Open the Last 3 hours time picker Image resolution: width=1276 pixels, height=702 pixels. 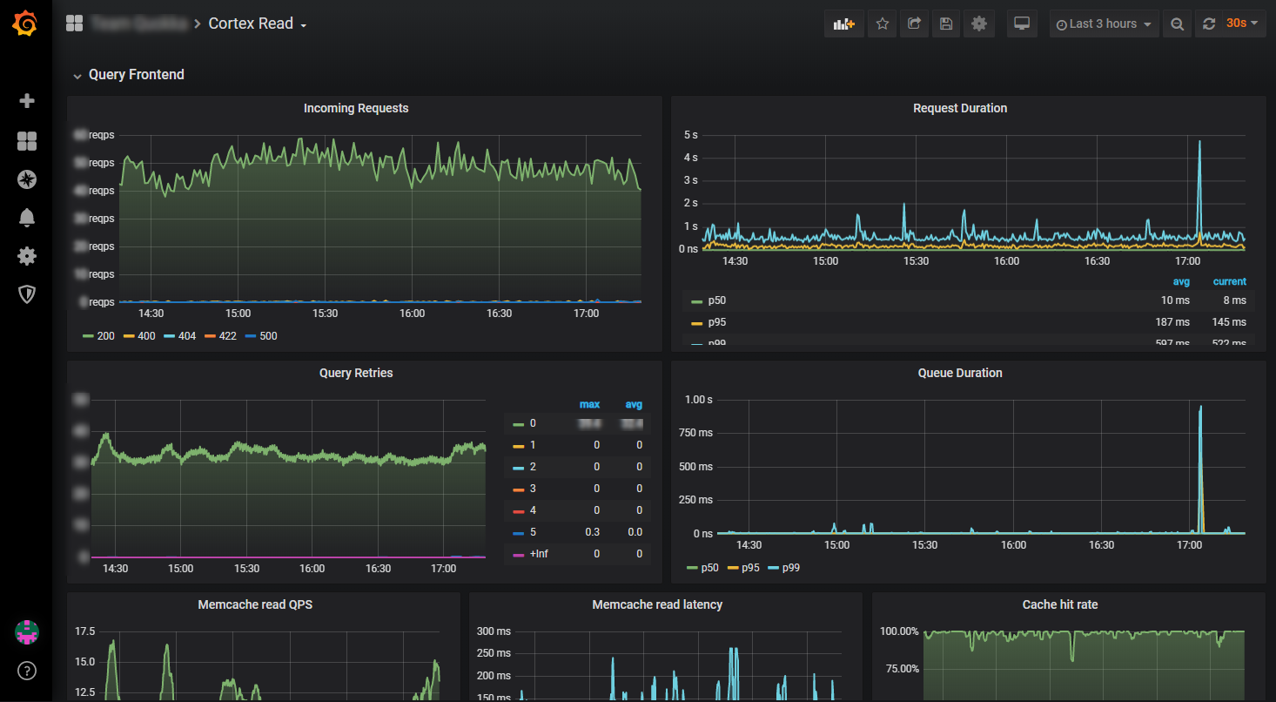[1104, 24]
